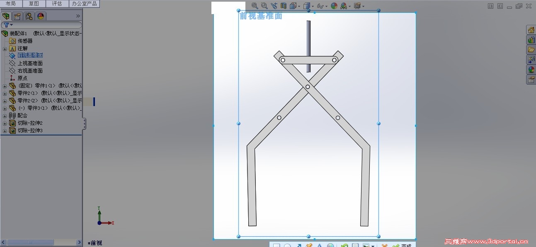This screenshot has height=247, width=536.
Task: Open dropdown arrow next to View Settings
Action: pos(364,6)
